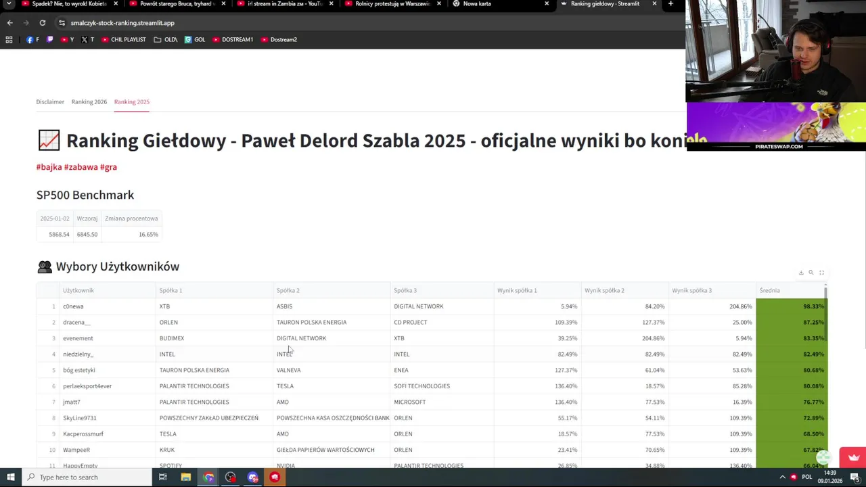
Task: Select the dracena__ user cell
Action: pos(108,323)
